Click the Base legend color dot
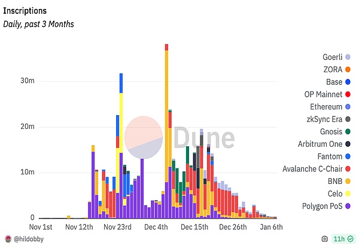 point(348,82)
